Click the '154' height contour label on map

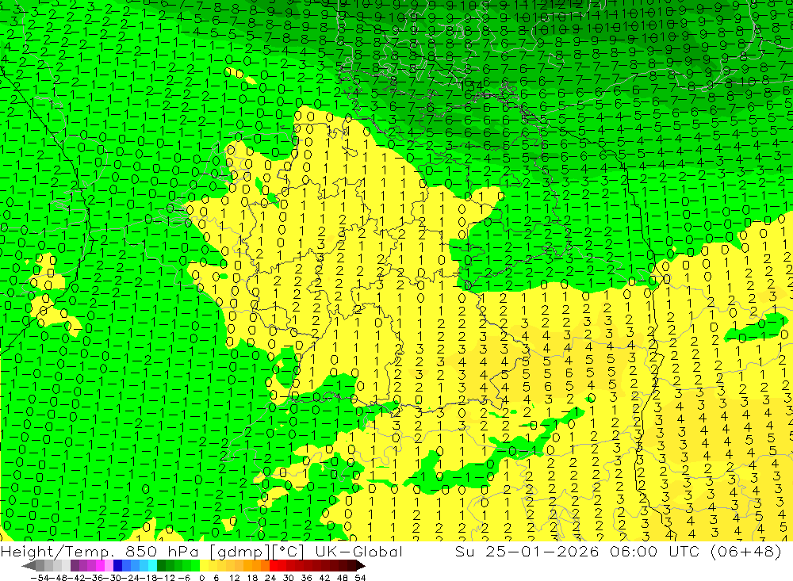(x=473, y=84)
